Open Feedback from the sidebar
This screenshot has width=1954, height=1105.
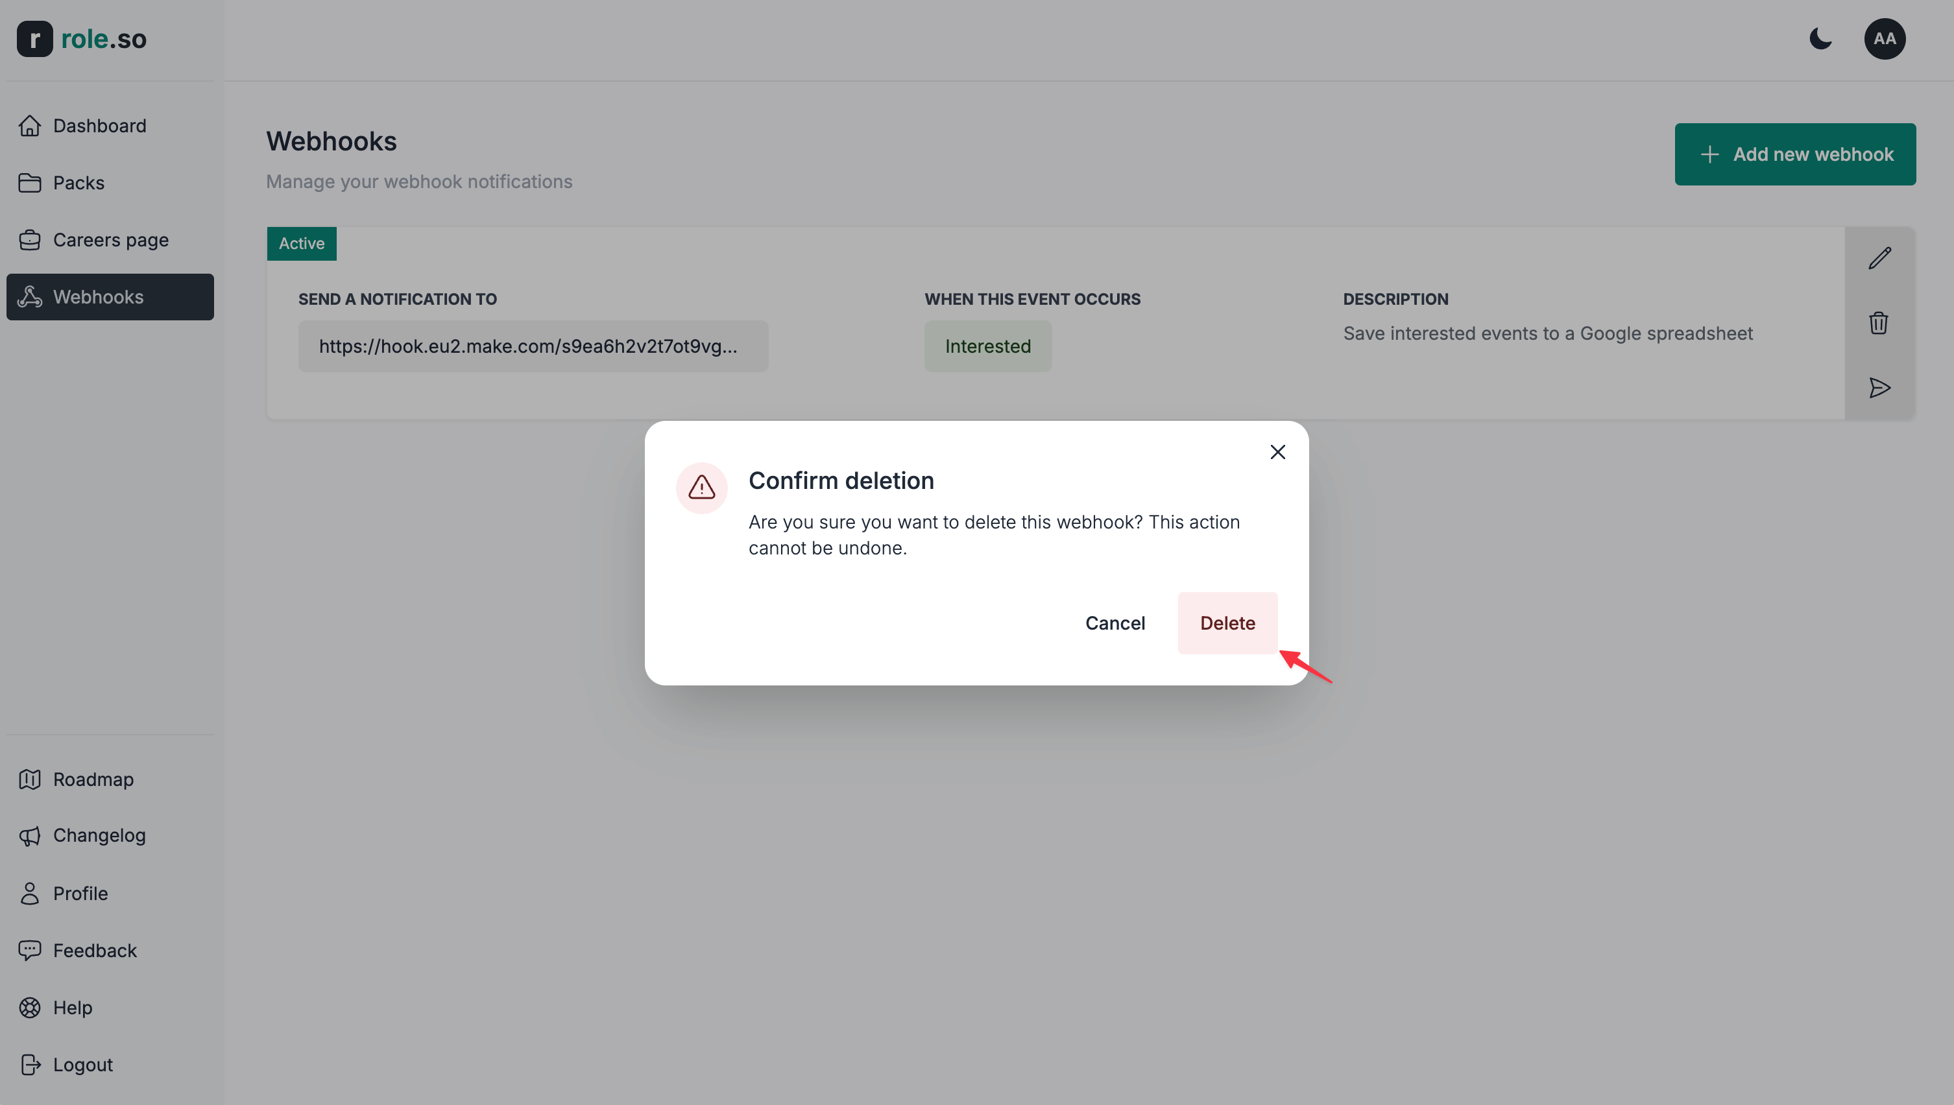(x=95, y=950)
